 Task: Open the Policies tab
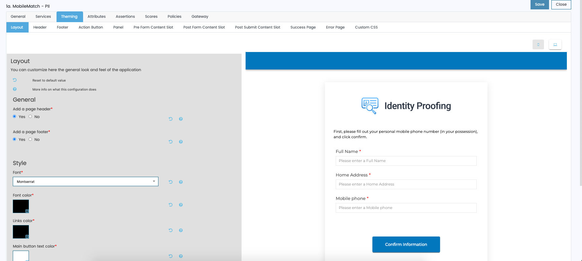(175, 16)
